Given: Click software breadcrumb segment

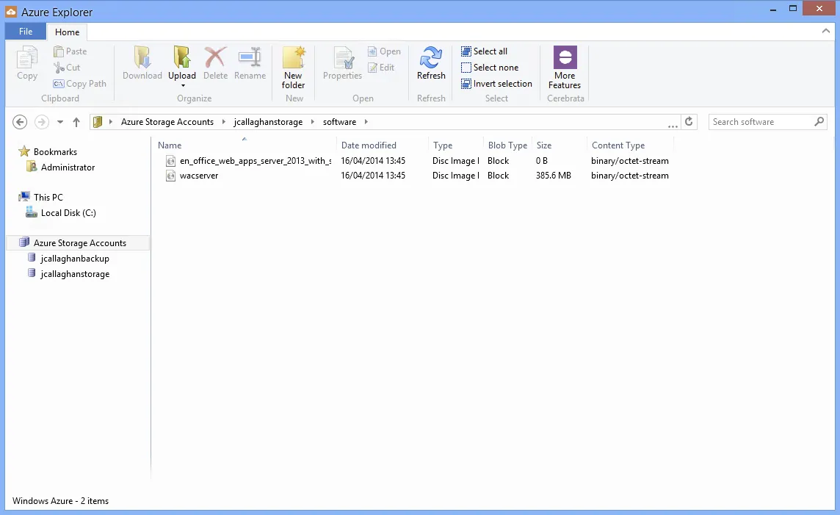Looking at the screenshot, I should click(x=340, y=122).
